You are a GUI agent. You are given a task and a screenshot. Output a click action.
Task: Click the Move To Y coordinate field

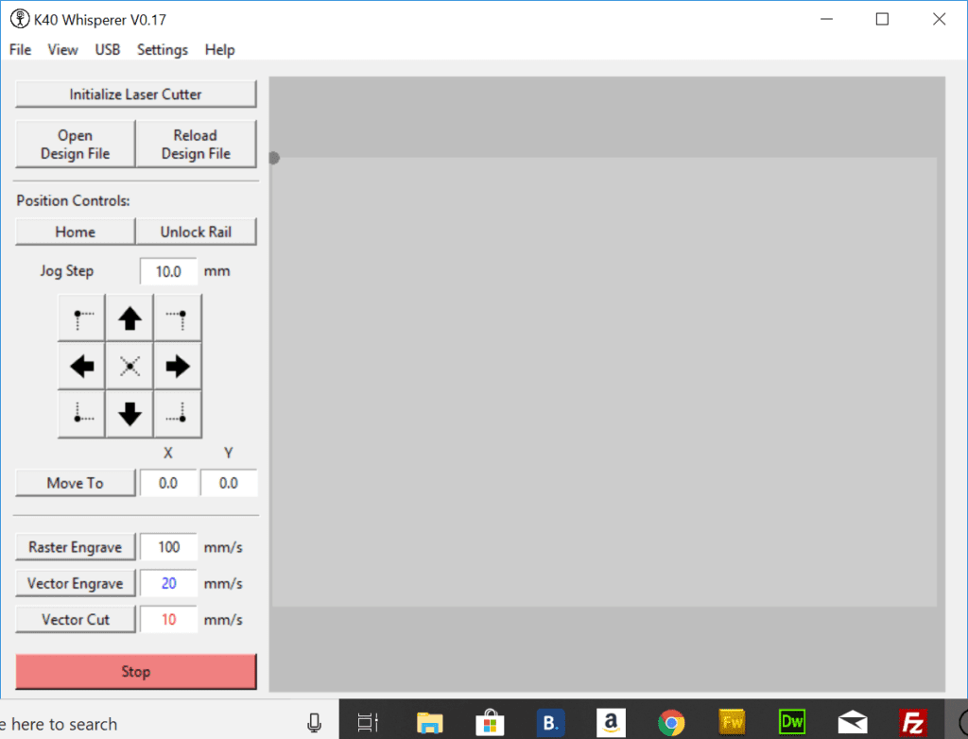point(229,483)
